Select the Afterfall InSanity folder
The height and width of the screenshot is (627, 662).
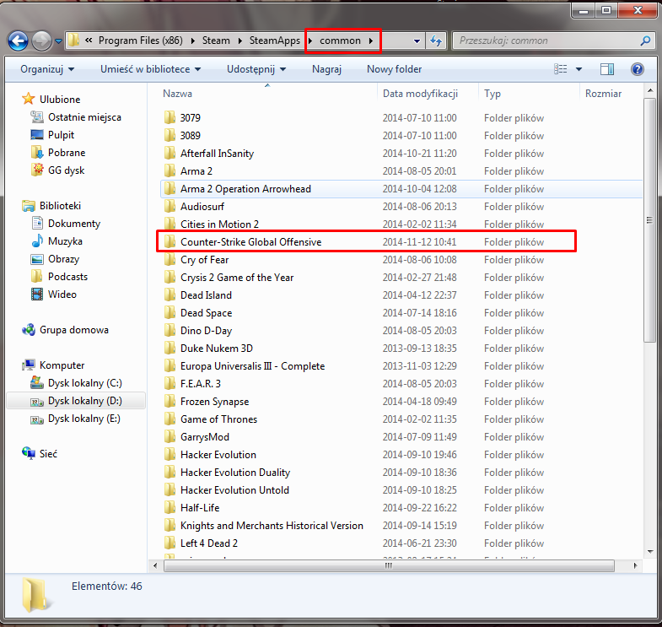(217, 154)
